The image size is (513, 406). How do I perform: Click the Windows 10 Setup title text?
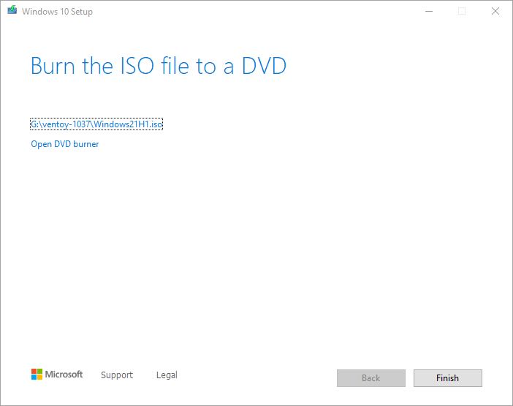pos(57,12)
